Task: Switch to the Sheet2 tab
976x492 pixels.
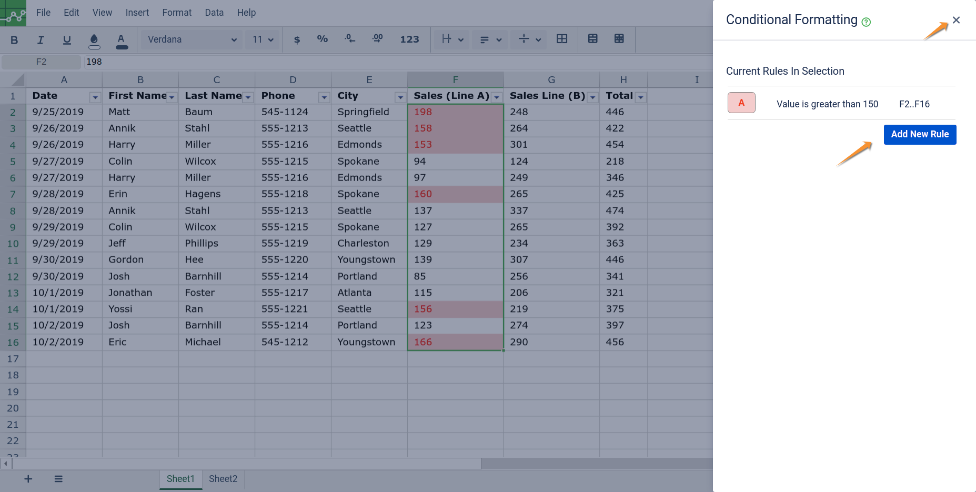Action: (x=223, y=479)
